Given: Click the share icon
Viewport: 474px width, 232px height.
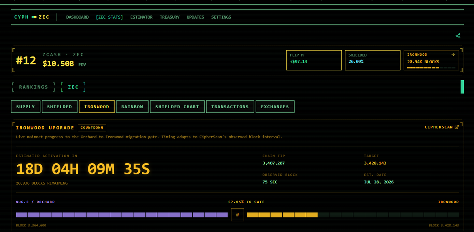Looking at the screenshot, I should (x=458, y=36).
